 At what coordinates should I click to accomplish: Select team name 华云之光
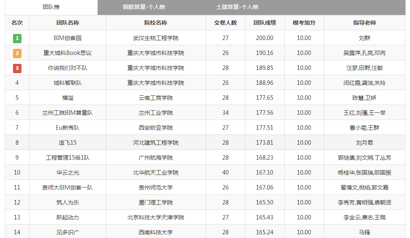tap(68, 173)
